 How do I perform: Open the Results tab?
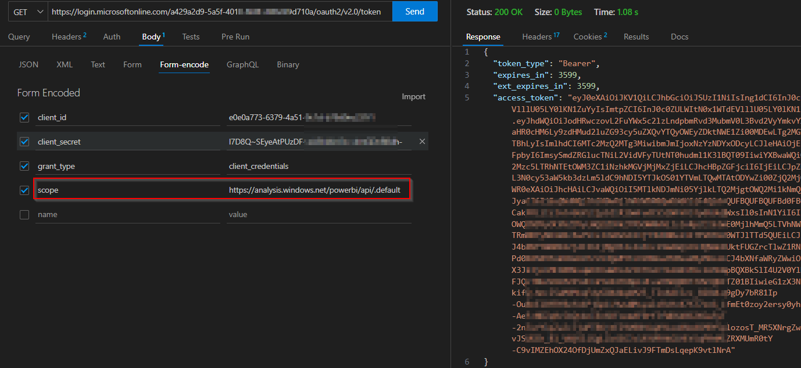[636, 37]
